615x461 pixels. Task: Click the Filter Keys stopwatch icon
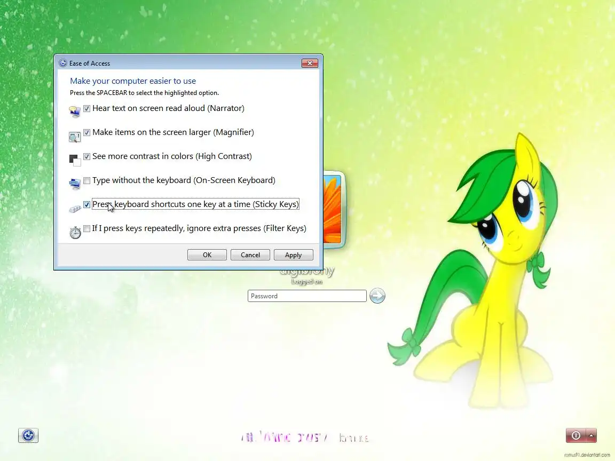75,233
